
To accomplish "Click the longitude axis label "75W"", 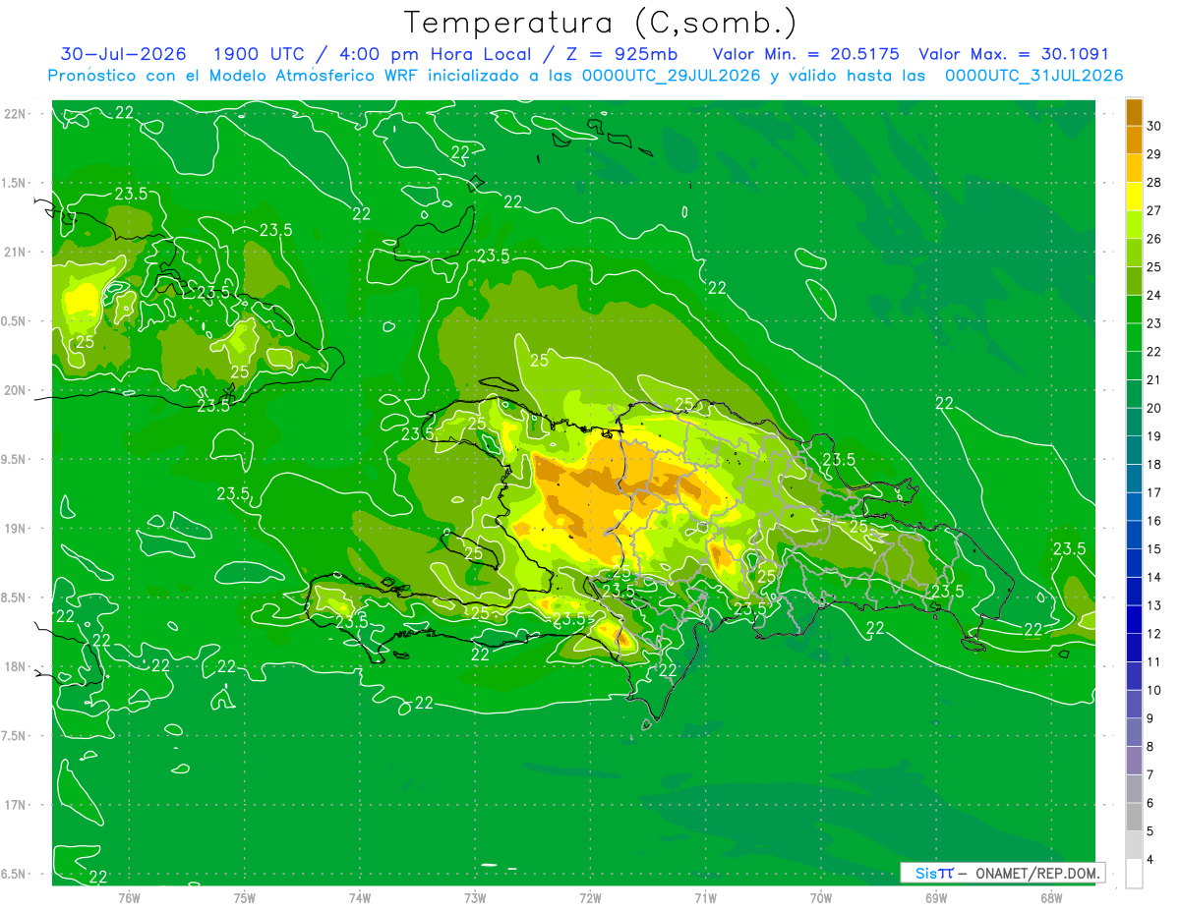I will 245,898.
